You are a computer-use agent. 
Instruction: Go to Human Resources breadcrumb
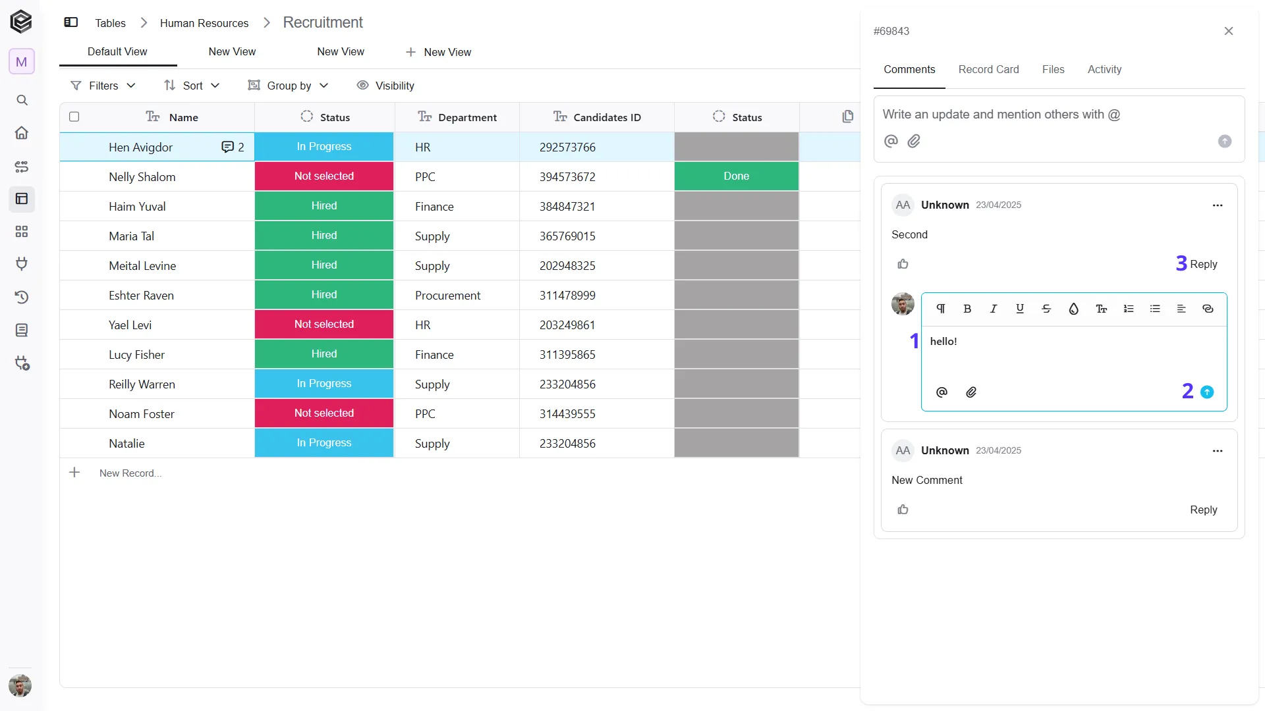tap(204, 23)
